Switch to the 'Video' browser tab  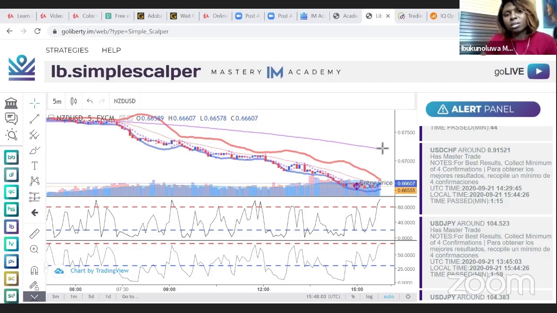[51, 16]
